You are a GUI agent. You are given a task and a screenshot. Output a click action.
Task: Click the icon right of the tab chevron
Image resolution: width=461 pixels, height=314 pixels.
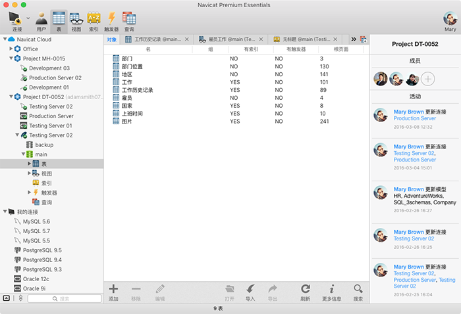coord(364,39)
